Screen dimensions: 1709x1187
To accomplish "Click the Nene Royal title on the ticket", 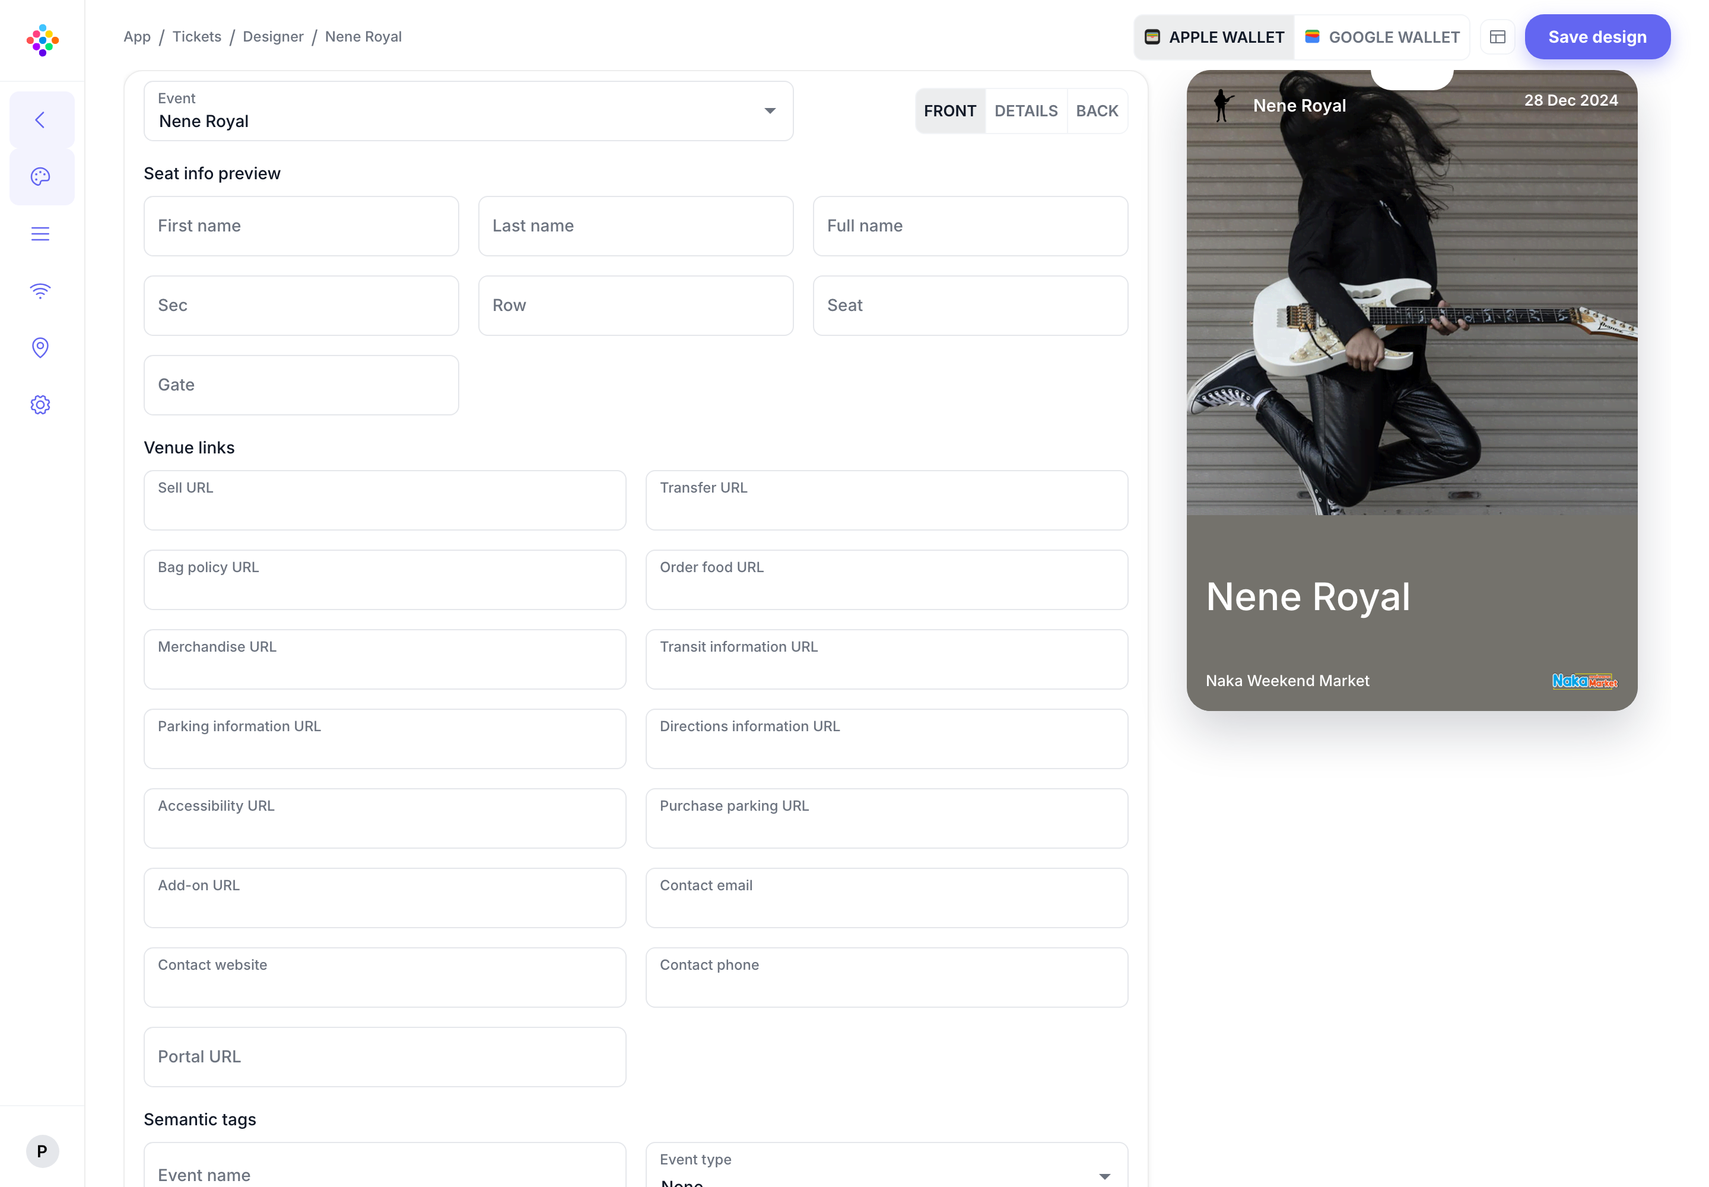I will (x=1307, y=596).
